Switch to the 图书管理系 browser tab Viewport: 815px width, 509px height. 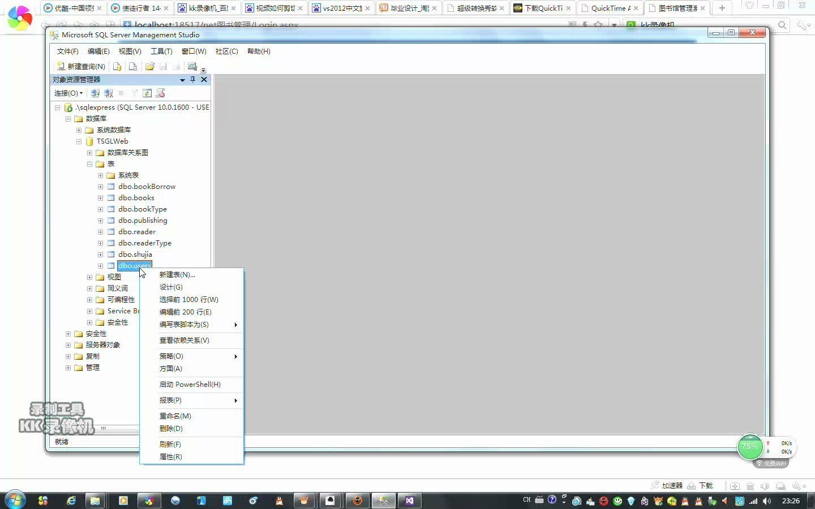coord(677,8)
